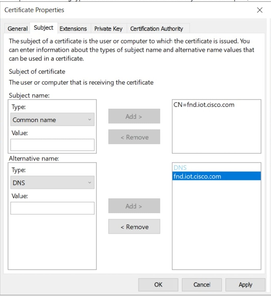Remove the selected alternative DNS name
Screen dimensions: 271x296
click(134, 226)
